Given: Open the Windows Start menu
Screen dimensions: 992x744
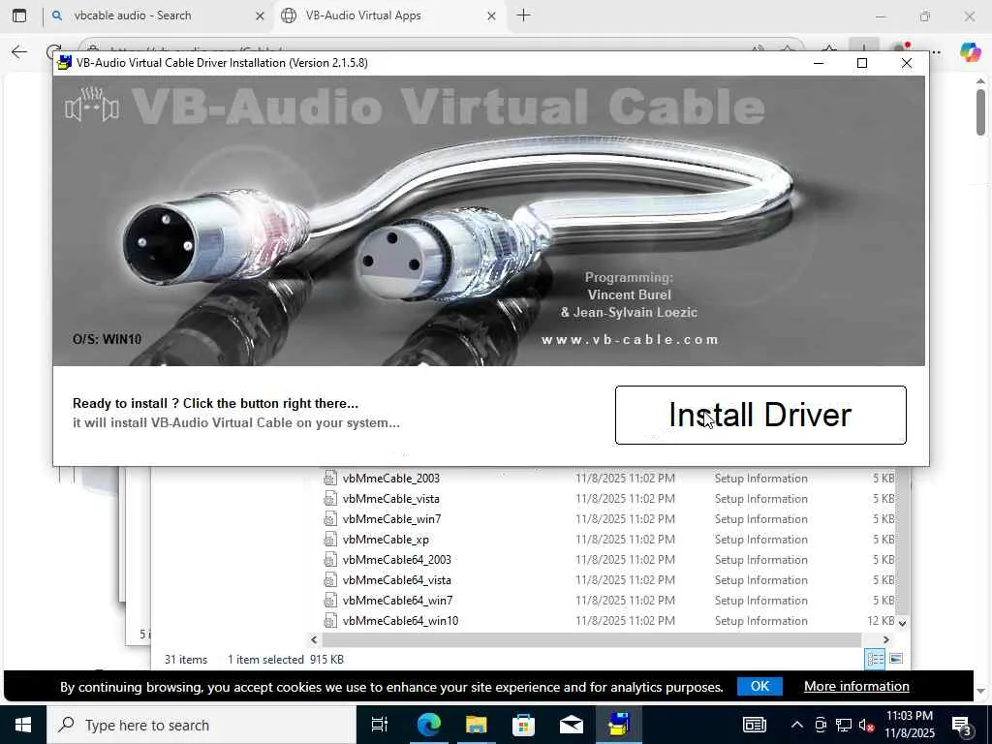Looking at the screenshot, I should click(23, 725).
